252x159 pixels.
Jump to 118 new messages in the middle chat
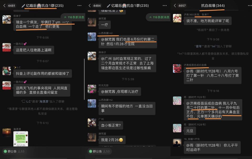[159, 17]
